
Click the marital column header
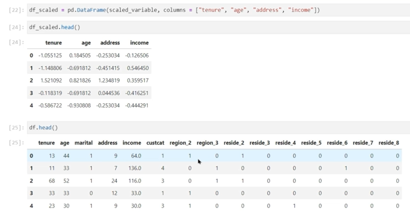coord(84,143)
